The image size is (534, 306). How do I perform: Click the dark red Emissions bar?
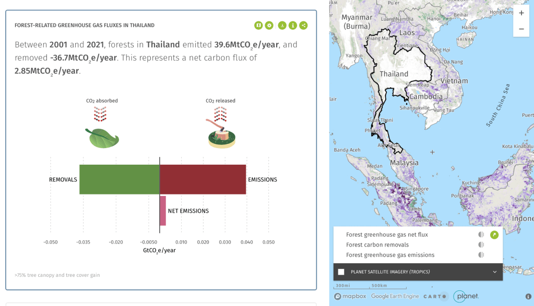click(x=203, y=179)
